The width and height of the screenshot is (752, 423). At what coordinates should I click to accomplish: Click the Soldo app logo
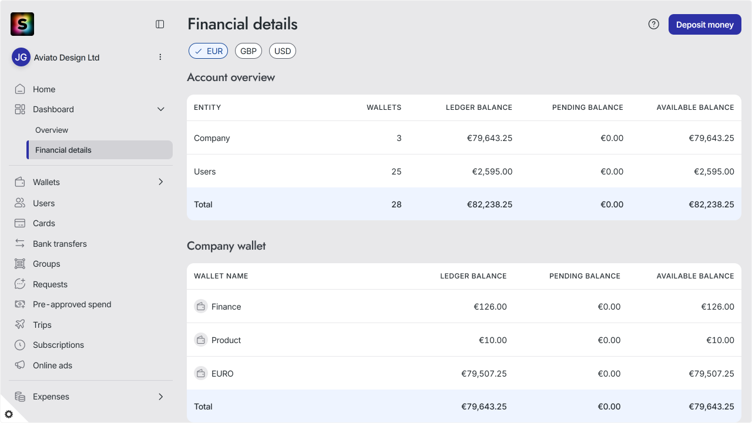pos(22,24)
